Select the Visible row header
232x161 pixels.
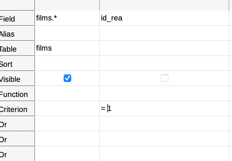17,78
